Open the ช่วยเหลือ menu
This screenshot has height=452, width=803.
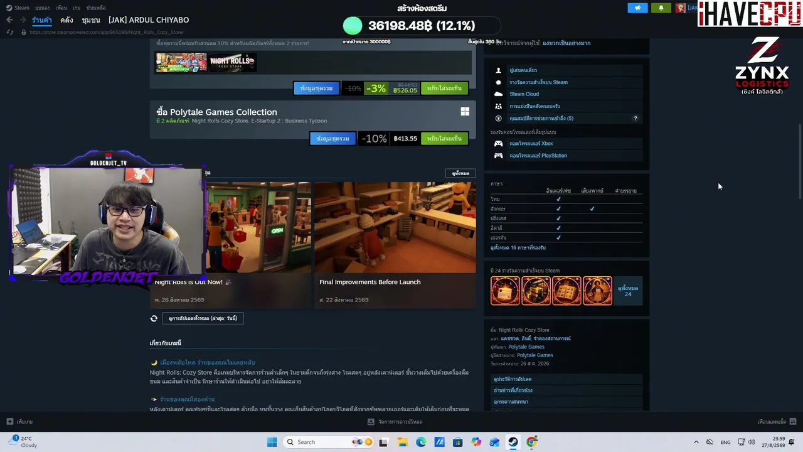[x=96, y=8]
